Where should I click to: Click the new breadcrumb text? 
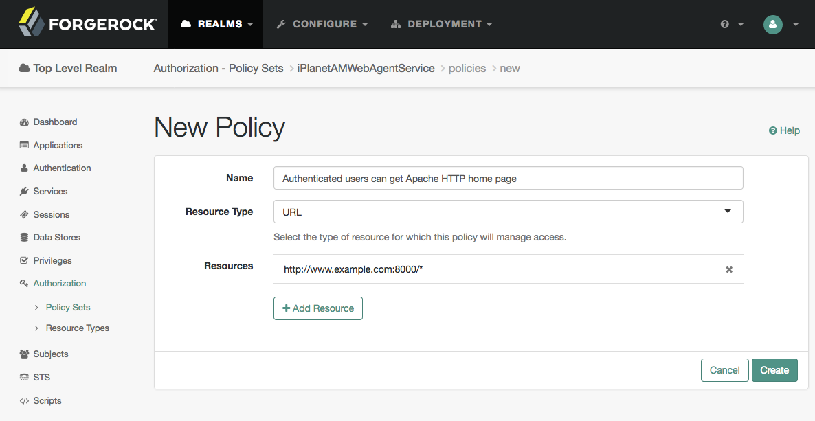tap(510, 68)
